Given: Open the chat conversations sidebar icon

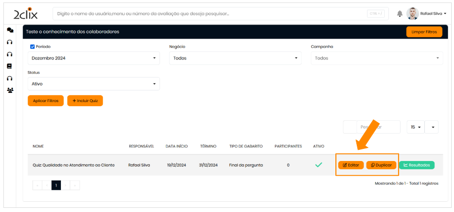Looking at the screenshot, I should click(10, 30).
